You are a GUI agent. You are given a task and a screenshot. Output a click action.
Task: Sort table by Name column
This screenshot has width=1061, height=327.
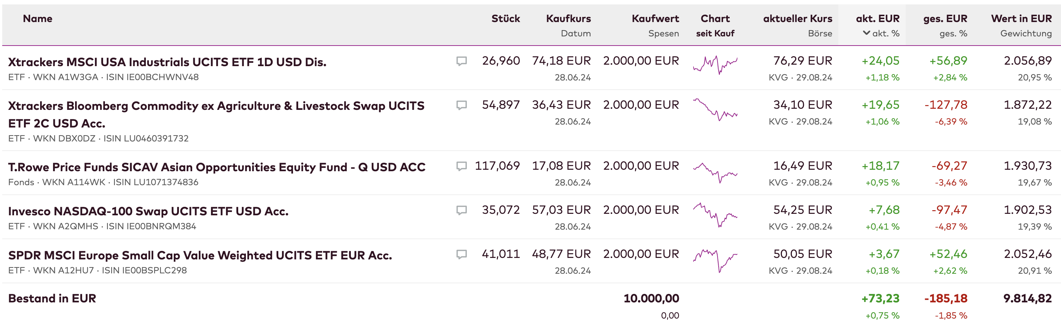pyautogui.click(x=38, y=18)
